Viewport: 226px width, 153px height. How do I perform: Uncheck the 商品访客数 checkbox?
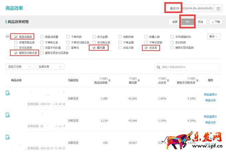coord(16,37)
